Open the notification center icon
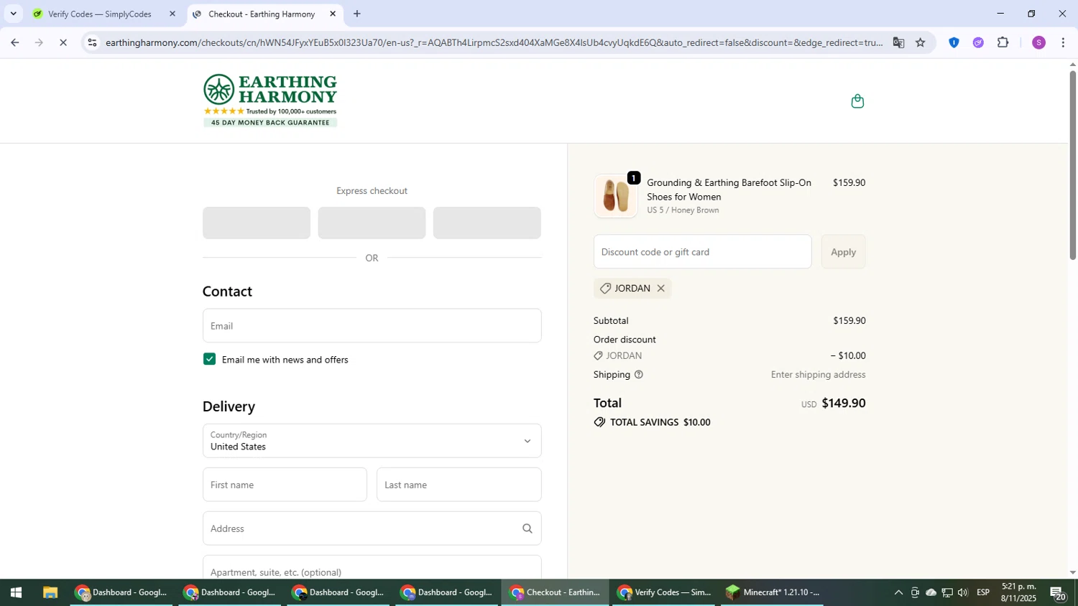The height and width of the screenshot is (606, 1078). [x=1057, y=593]
